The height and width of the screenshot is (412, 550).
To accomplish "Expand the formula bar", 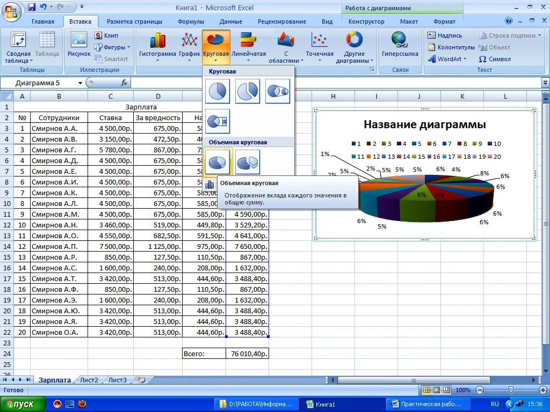I will 545,83.
